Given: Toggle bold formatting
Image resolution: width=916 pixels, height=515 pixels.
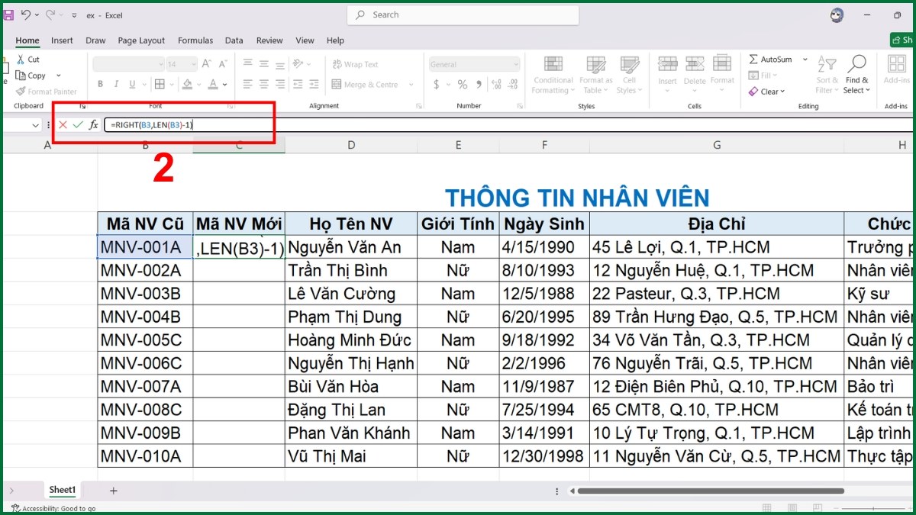Looking at the screenshot, I should point(100,83).
